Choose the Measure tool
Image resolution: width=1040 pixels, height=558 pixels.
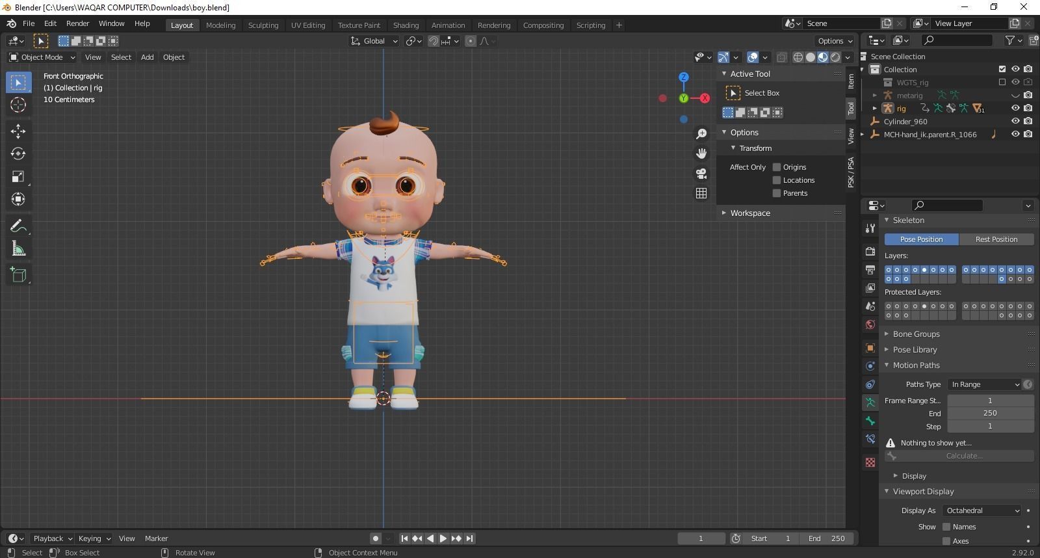pos(18,248)
